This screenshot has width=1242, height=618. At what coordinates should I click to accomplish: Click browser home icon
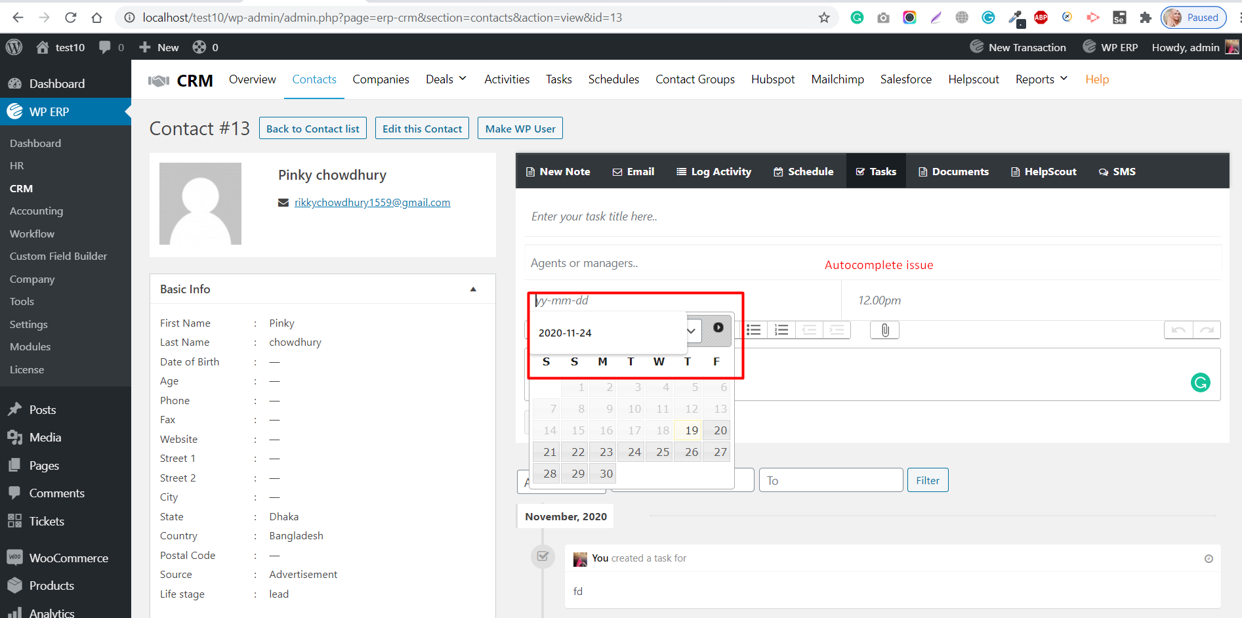click(x=97, y=18)
